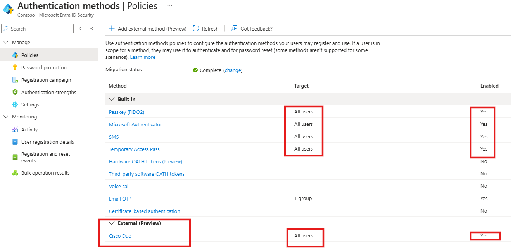Open Microsoft Authenticator method

pos(135,124)
